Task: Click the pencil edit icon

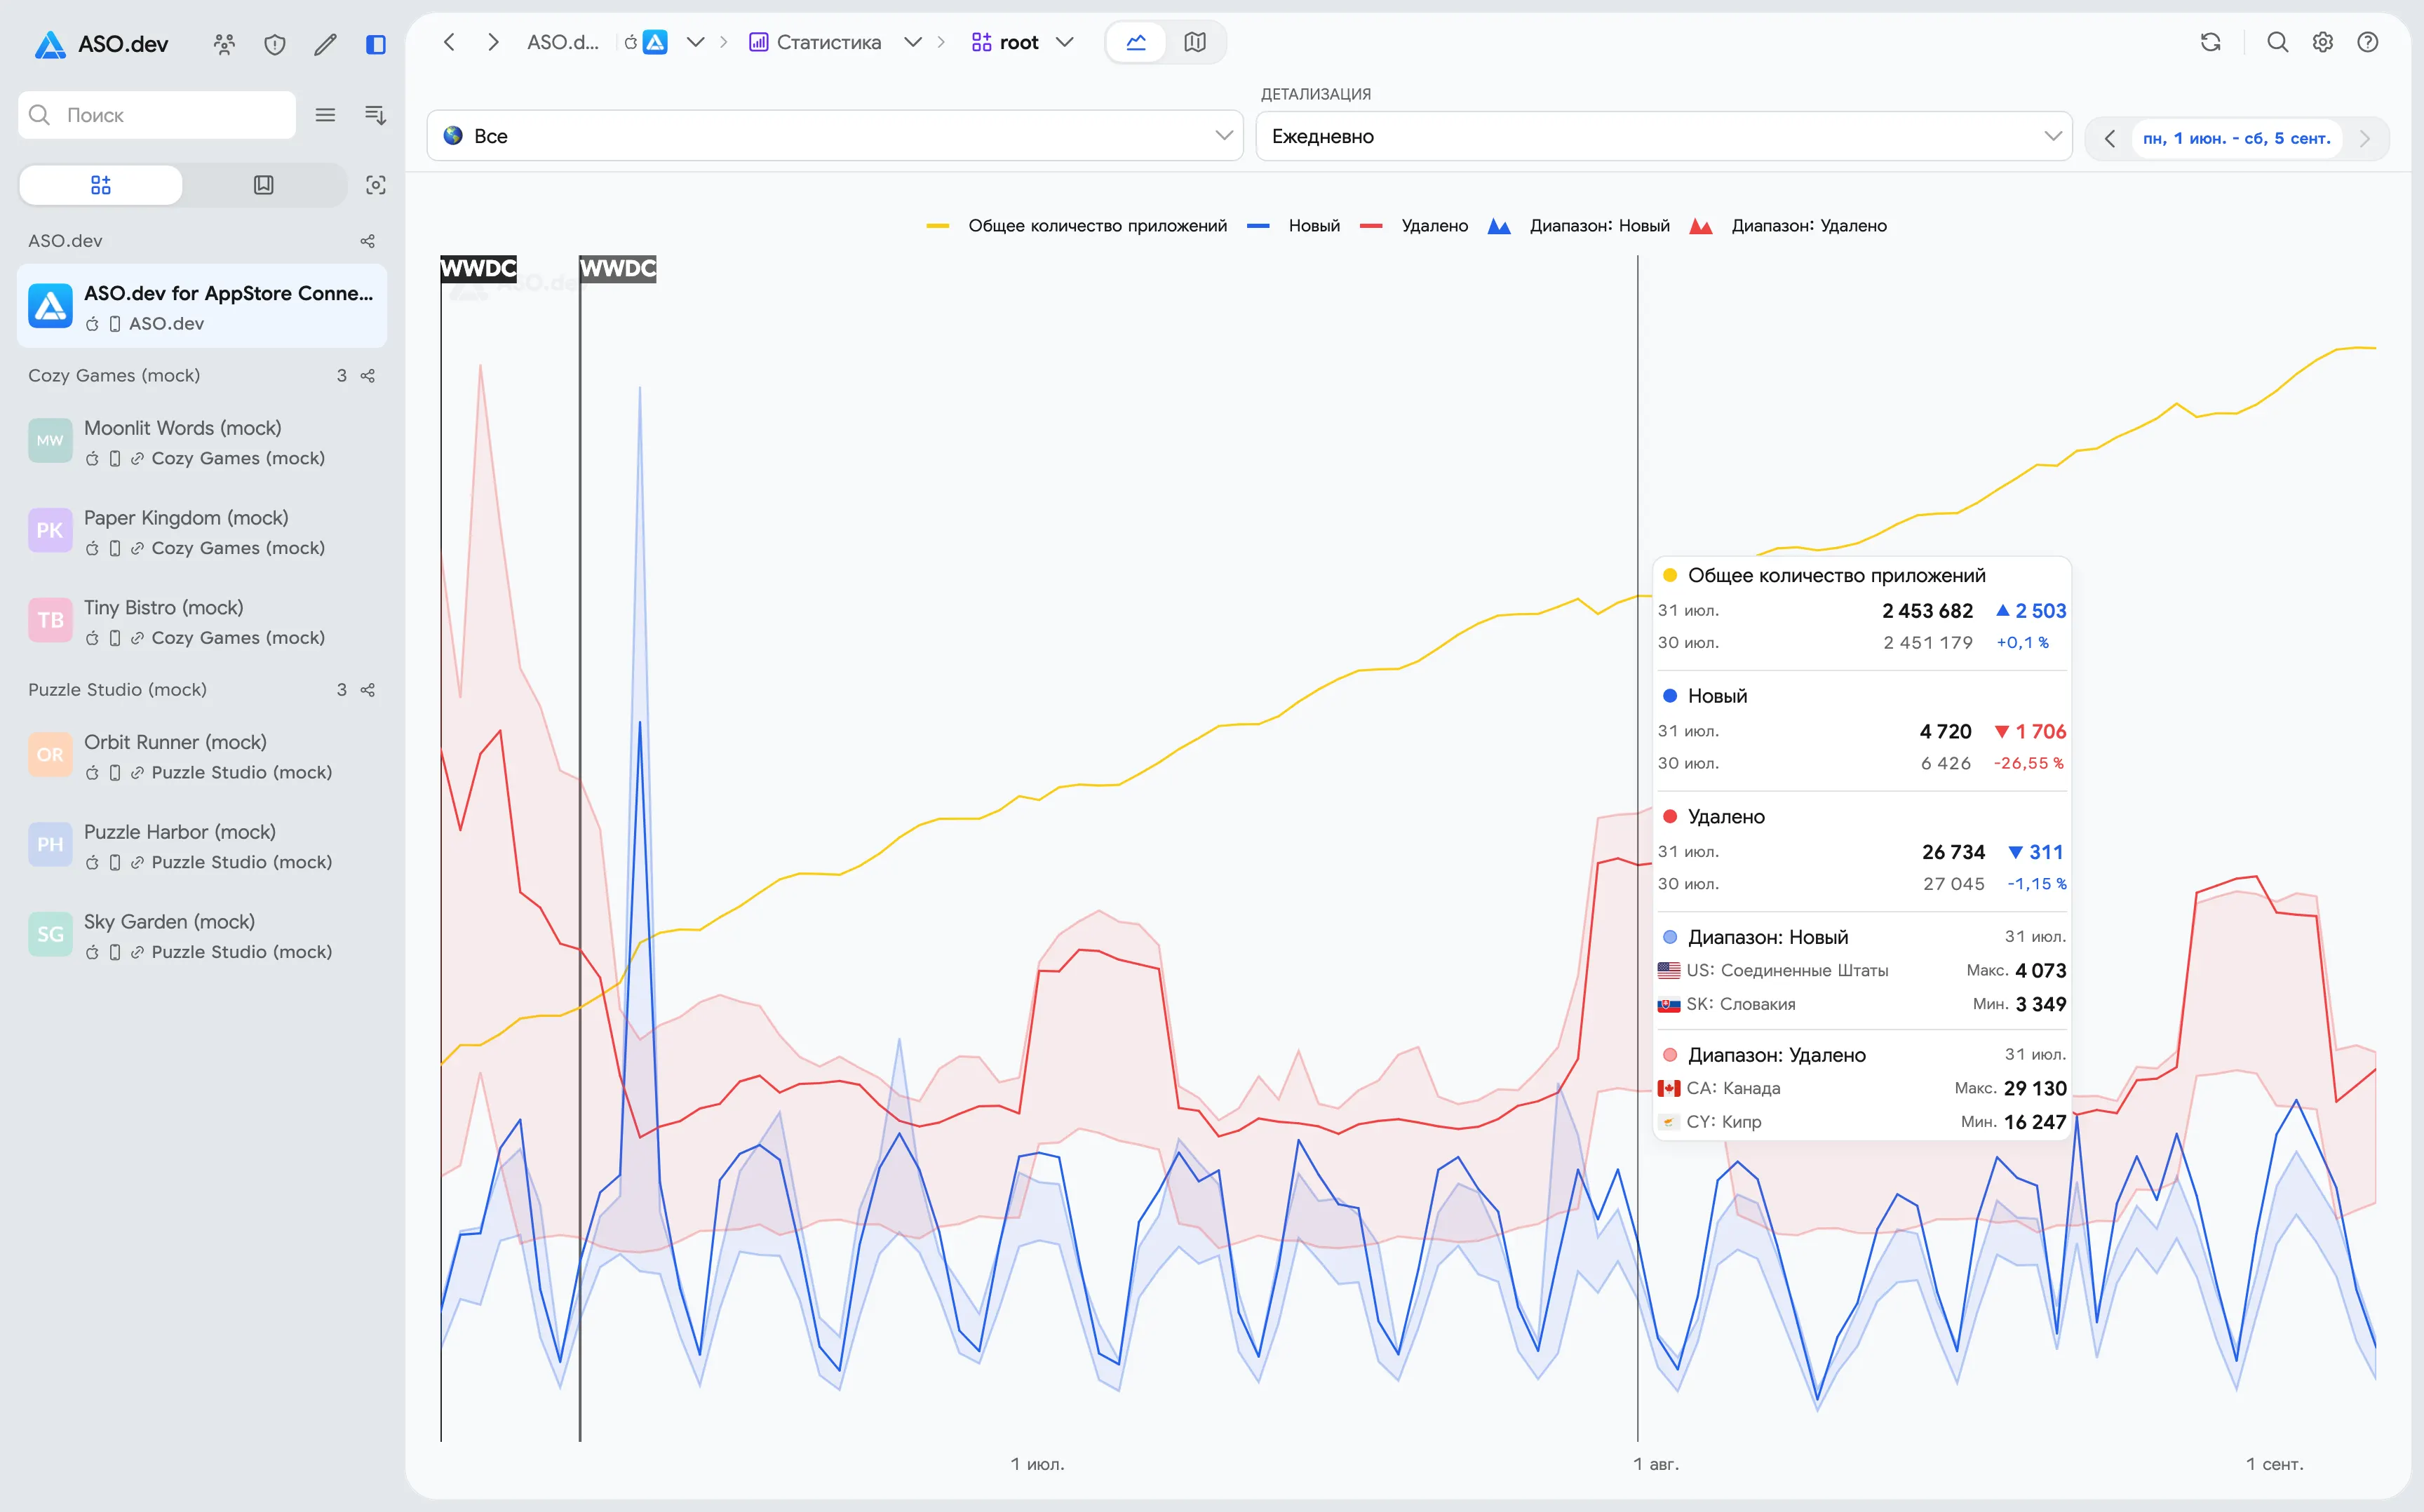Action: point(325,44)
